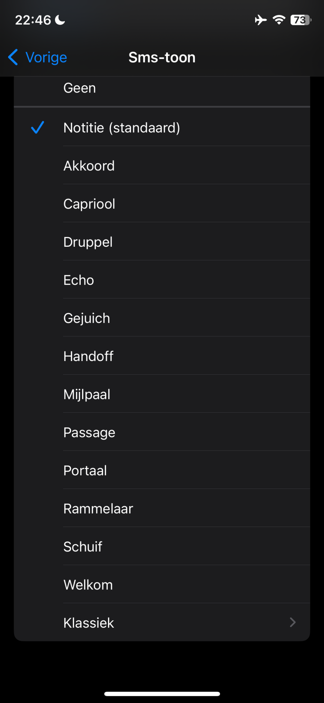This screenshot has height=703, width=324.
Task: Set the tone to Handoff
Action: coord(88,356)
